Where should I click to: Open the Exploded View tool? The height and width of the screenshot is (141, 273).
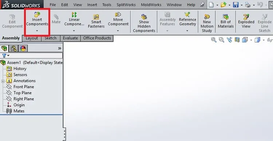pyautogui.click(x=246, y=21)
